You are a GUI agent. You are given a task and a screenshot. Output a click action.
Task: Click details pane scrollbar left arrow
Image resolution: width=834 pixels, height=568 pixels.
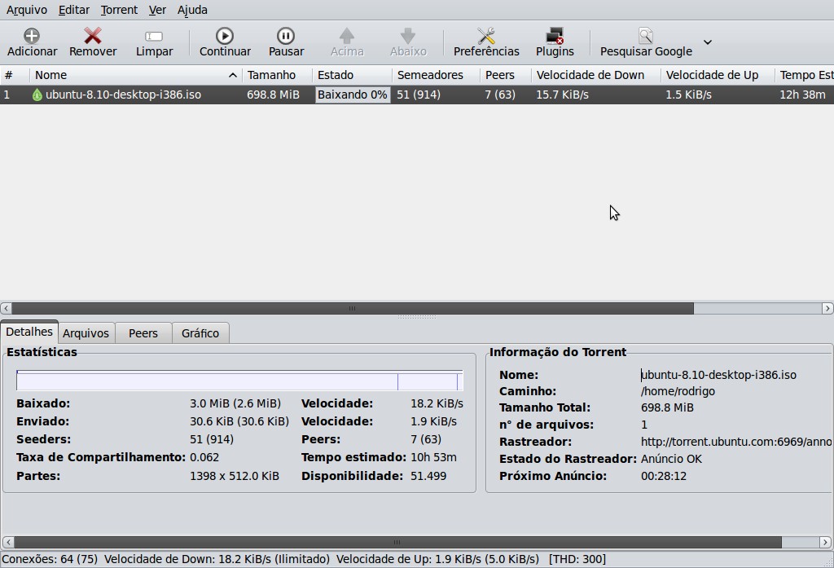[7, 543]
